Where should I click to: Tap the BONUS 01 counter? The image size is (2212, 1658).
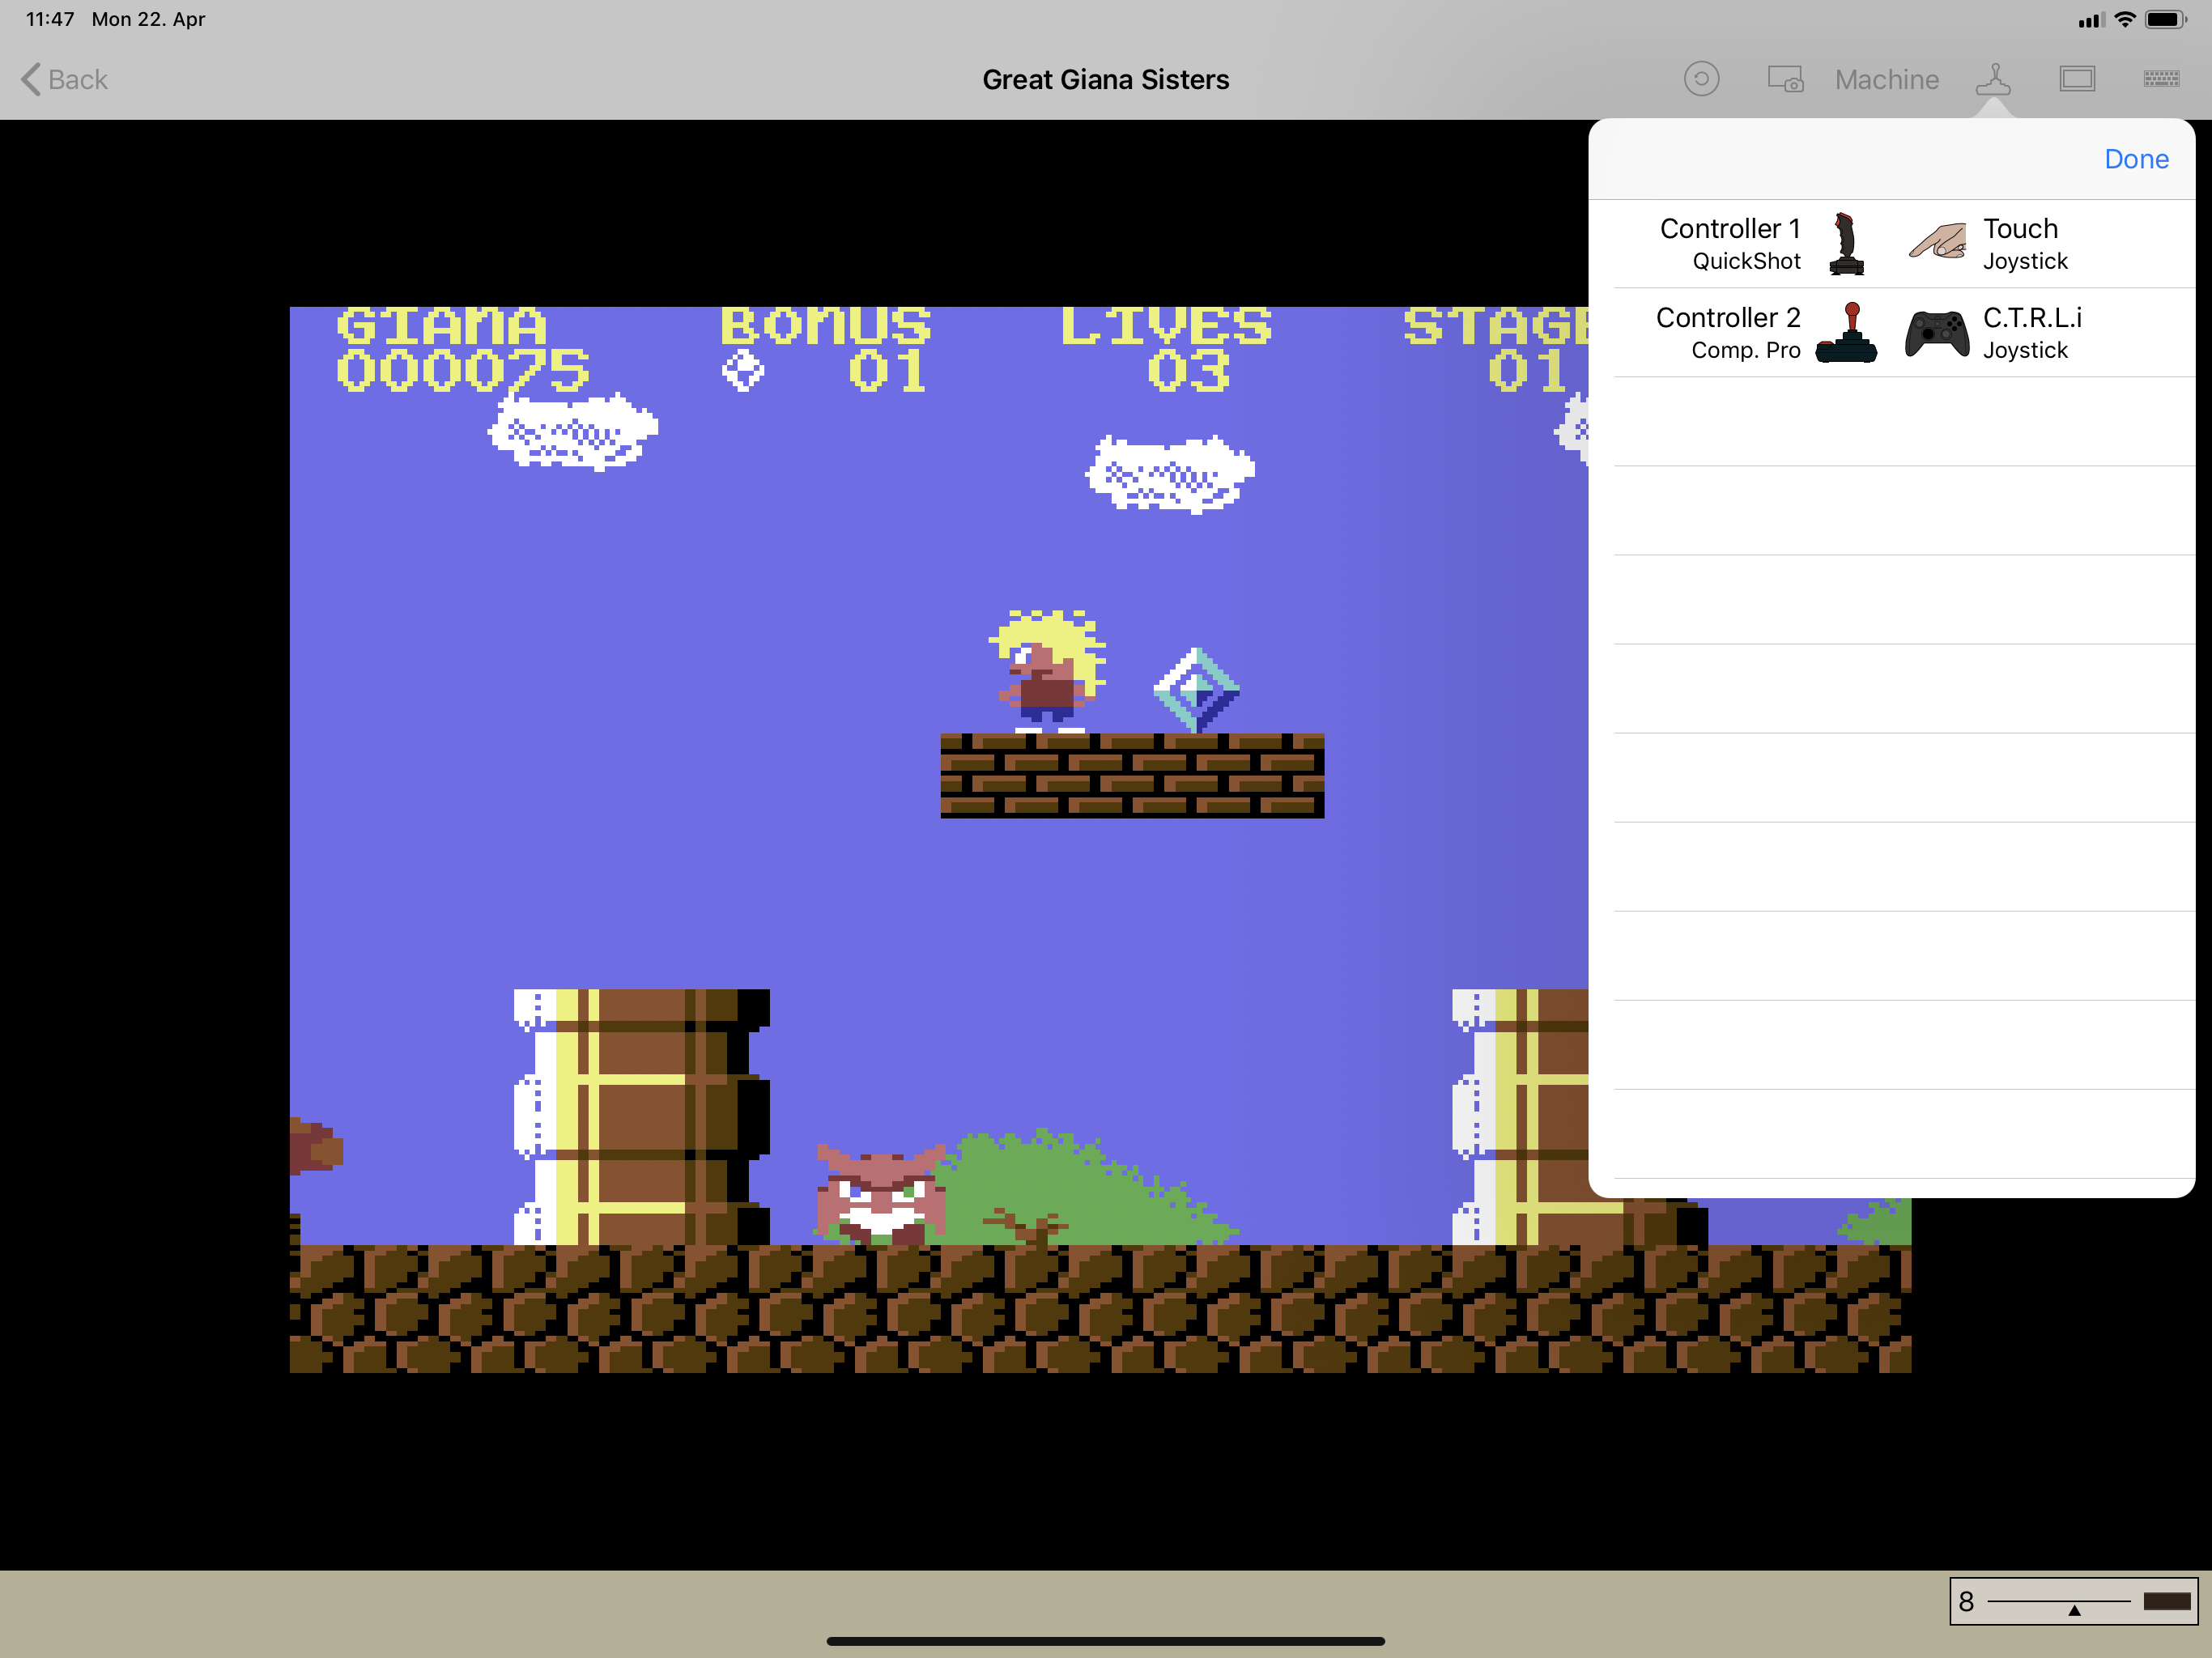click(825, 349)
